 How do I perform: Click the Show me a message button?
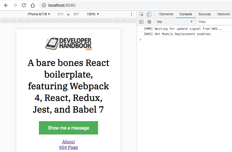pyautogui.click(x=69, y=128)
